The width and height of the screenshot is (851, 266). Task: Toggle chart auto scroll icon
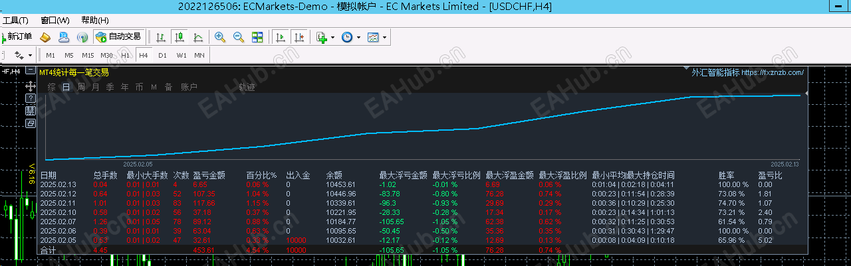[281, 37]
